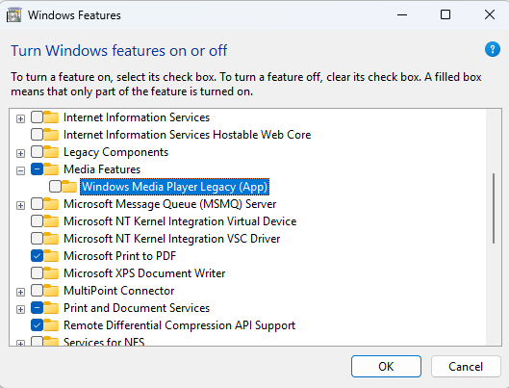The width and height of the screenshot is (509, 388).
Task: Select the MultiPoint Connector label
Action: pos(119,291)
